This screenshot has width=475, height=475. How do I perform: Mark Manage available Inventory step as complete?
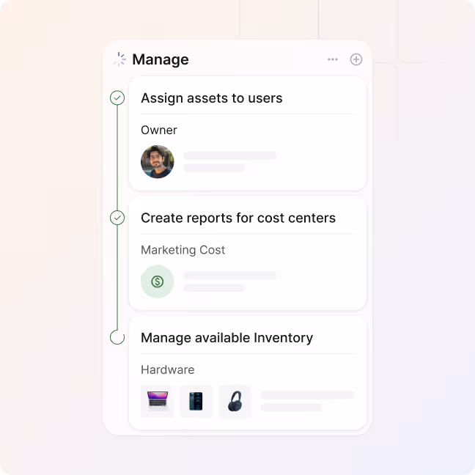(x=117, y=337)
